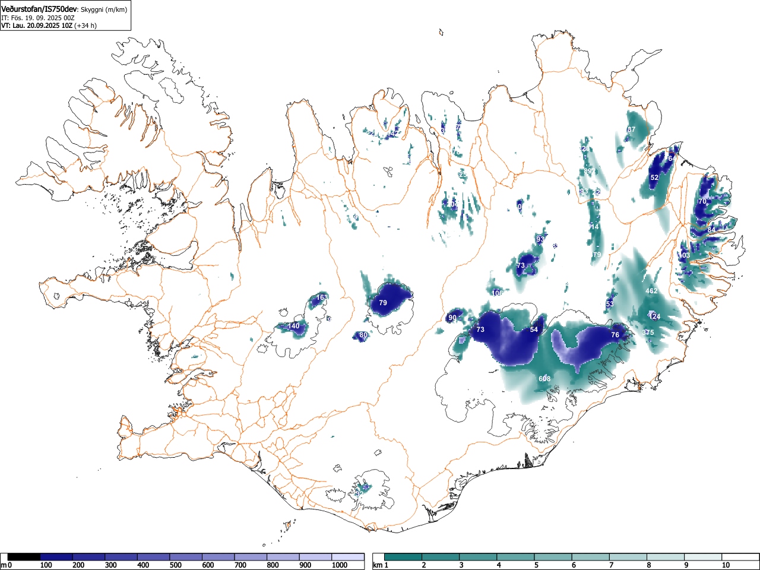
Task: Select the 100–200 m dark navy swatch
Action: [x=56, y=557]
